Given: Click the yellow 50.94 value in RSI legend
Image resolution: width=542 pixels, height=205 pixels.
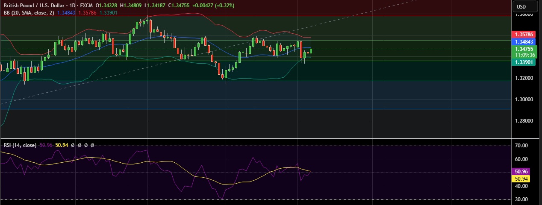Looking at the screenshot, I should pyautogui.click(x=62, y=145).
